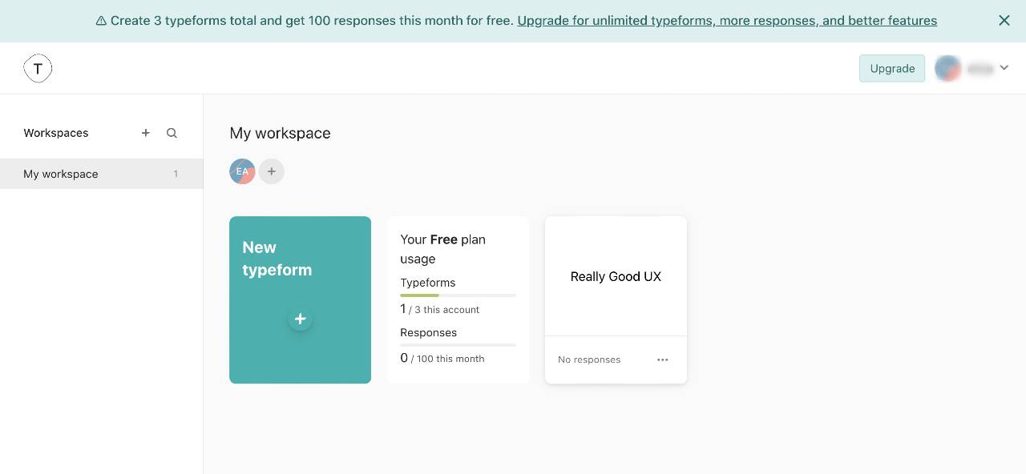Click the warning icon in banner

[101, 21]
